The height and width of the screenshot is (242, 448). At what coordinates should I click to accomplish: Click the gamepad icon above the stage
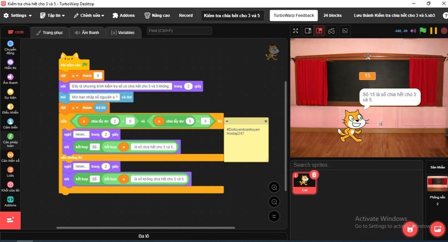click(x=332, y=31)
